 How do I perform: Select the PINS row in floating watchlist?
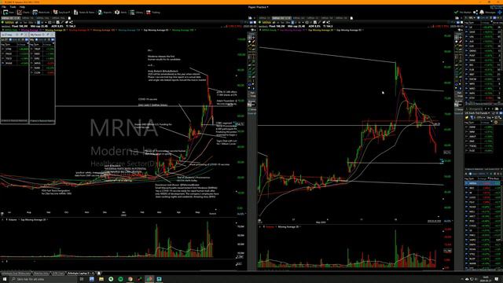click(x=14, y=54)
